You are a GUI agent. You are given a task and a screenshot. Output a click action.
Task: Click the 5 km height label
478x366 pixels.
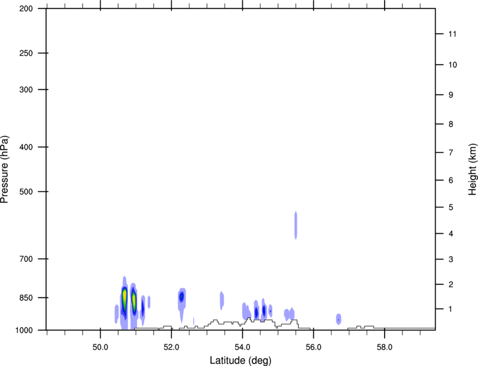point(451,208)
